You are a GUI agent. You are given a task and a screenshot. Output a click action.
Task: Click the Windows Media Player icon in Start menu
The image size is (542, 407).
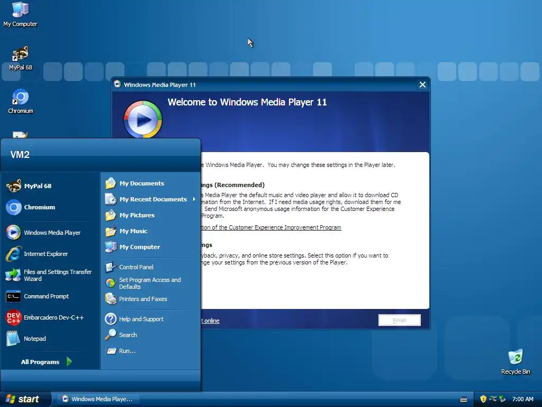pyautogui.click(x=13, y=233)
